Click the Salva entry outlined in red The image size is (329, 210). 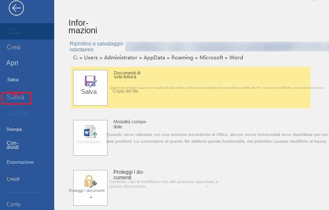(x=16, y=98)
